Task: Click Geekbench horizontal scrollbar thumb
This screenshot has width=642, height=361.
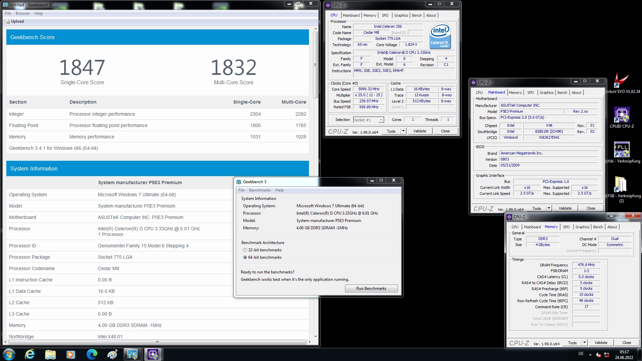Action: [157, 342]
